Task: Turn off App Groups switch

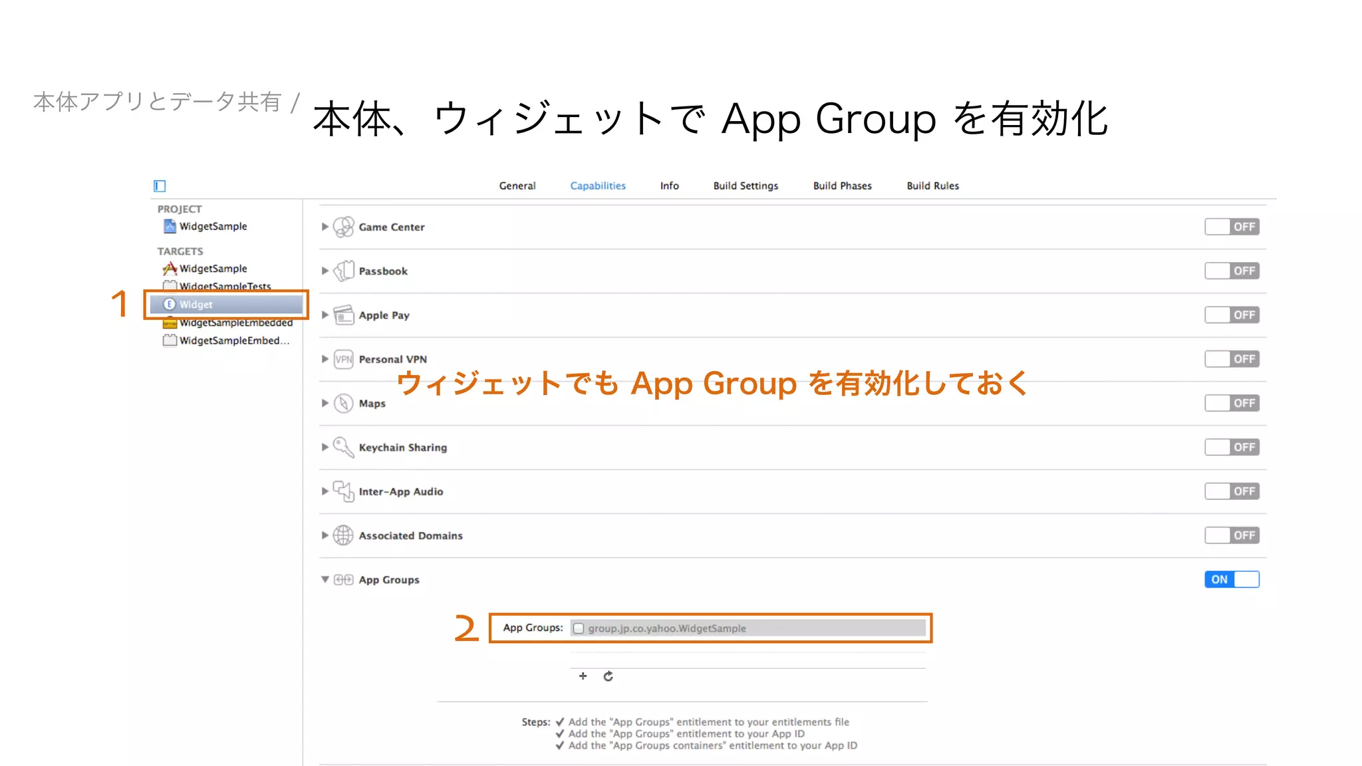Action: pos(1232,579)
